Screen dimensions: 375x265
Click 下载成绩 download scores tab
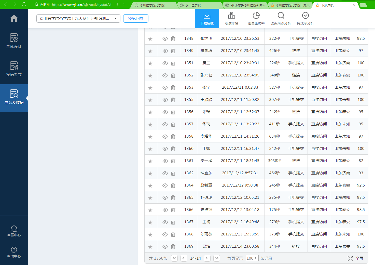click(x=207, y=18)
